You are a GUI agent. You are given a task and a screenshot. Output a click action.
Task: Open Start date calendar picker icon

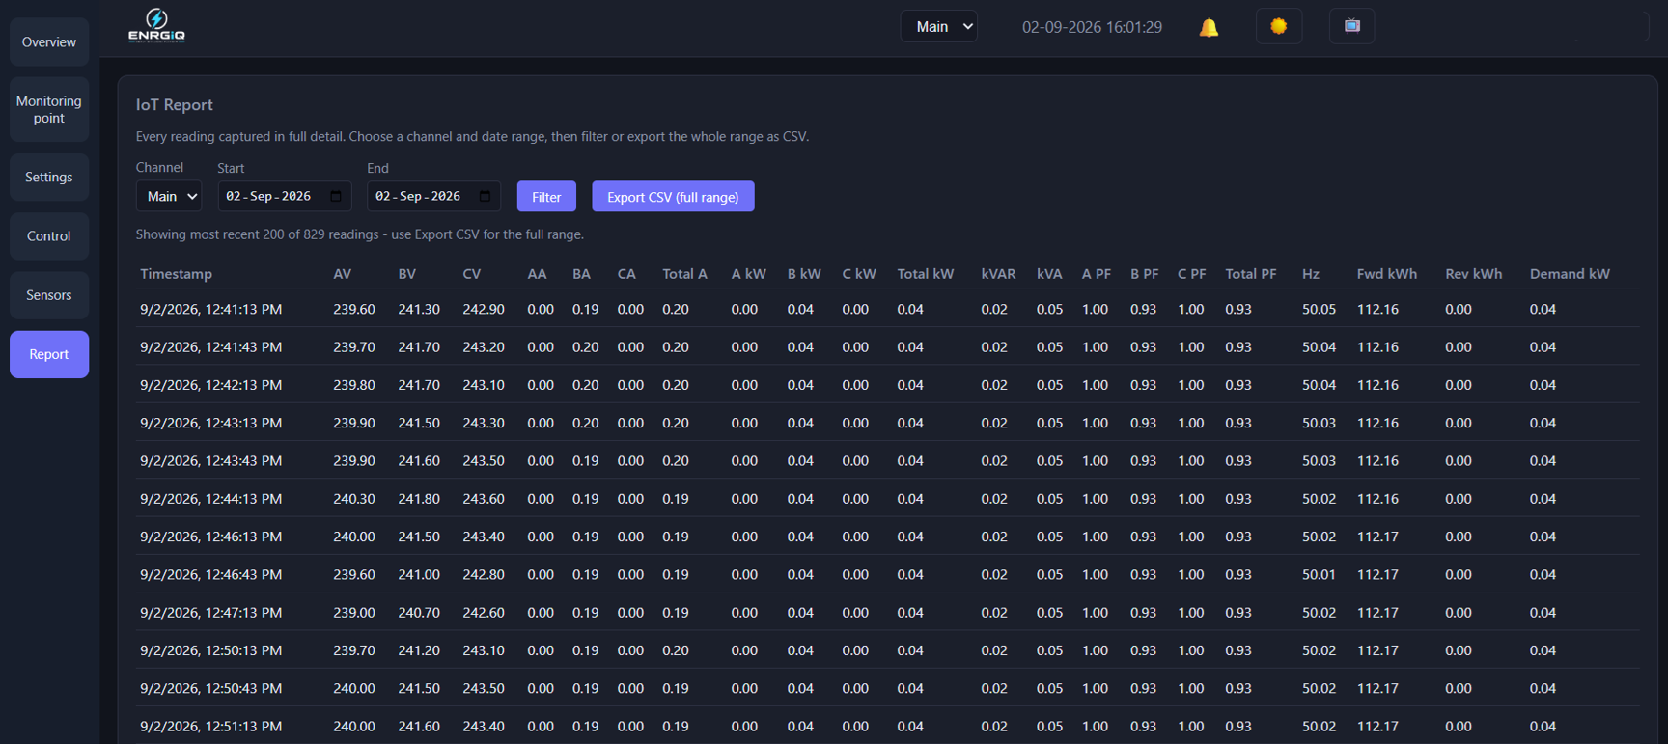click(x=336, y=196)
